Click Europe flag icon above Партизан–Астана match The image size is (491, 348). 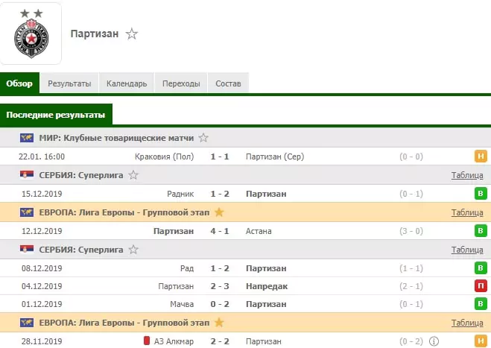pyautogui.click(x=27, y=212)
